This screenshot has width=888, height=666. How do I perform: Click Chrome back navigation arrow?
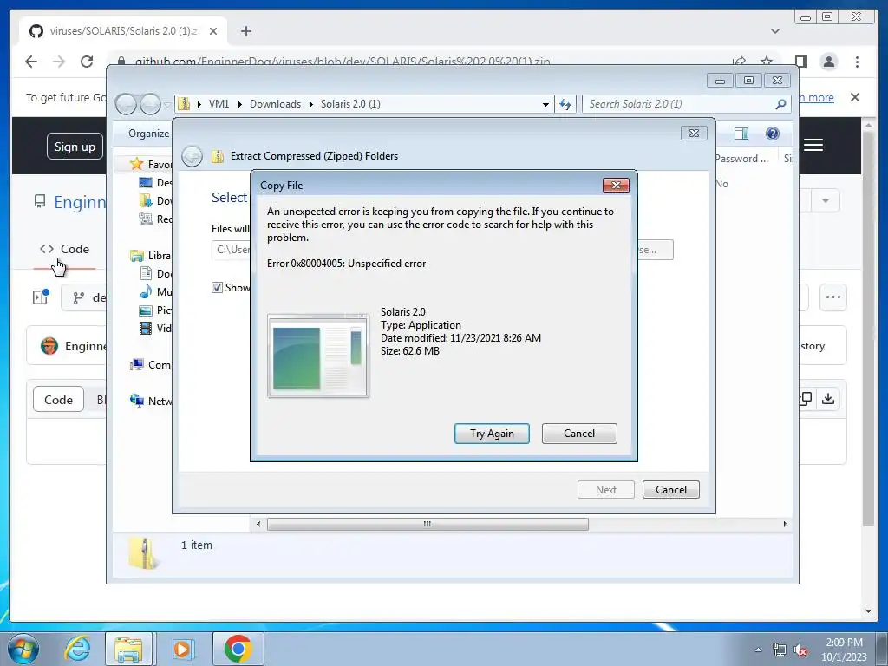31,62
